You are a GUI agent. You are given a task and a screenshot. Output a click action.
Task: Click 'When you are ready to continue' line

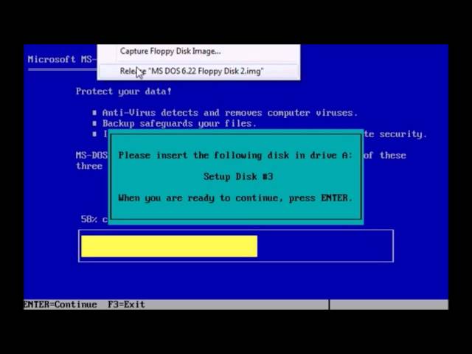[x=235, y=198]
